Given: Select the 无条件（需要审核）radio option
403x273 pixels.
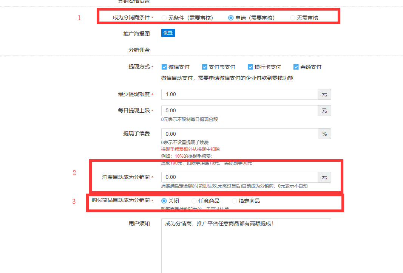Looking at the screenshot, I should pyautogui.click(x=164, y=18).
